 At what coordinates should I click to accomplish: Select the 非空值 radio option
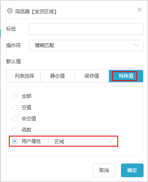[x=15, y=119]
